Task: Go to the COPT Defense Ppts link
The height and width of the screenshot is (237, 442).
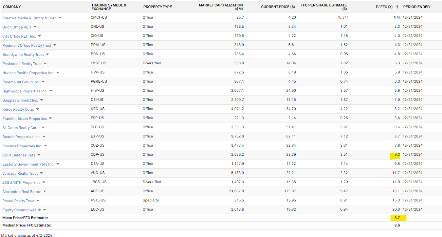Action: pos(19,155)
